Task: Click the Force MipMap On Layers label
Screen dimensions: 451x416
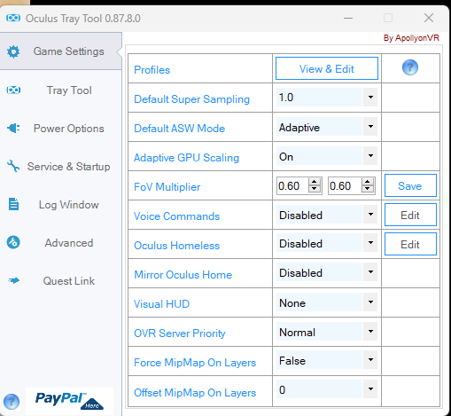Action: [x=195, y=363]
